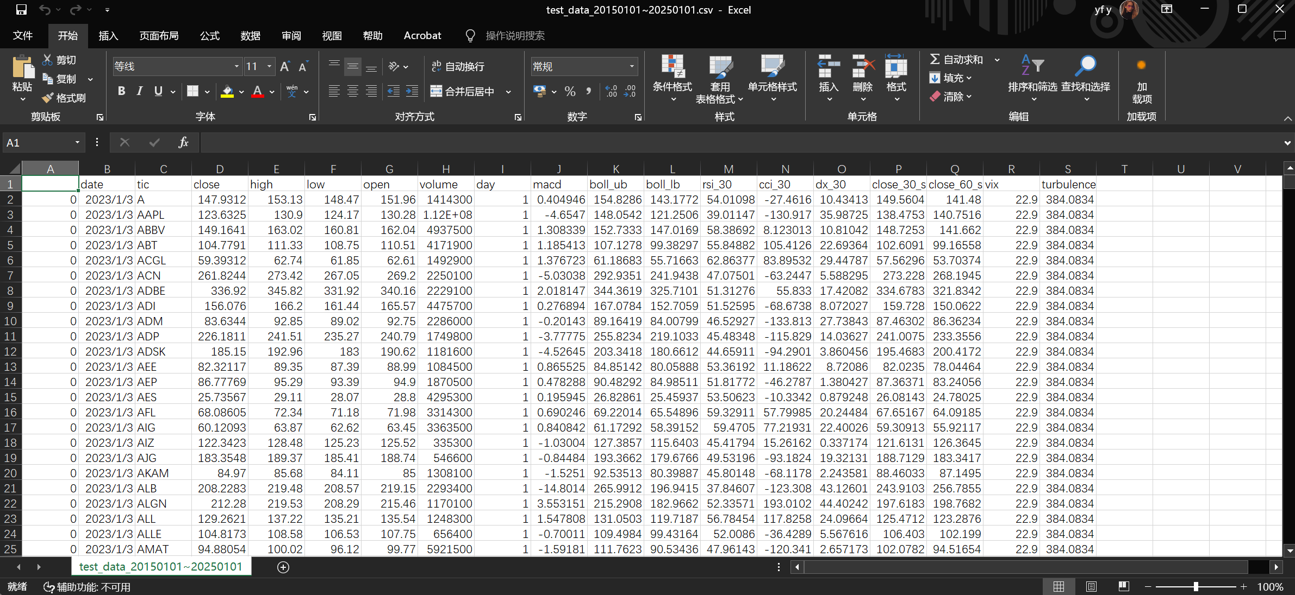The image size is (1295, 595).
Task: Toggle italic formatting
Action: 140,91
